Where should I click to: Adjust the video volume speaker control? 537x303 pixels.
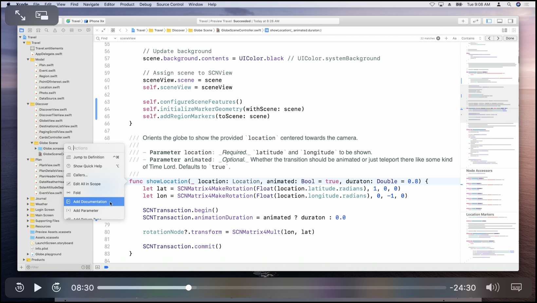493,287
